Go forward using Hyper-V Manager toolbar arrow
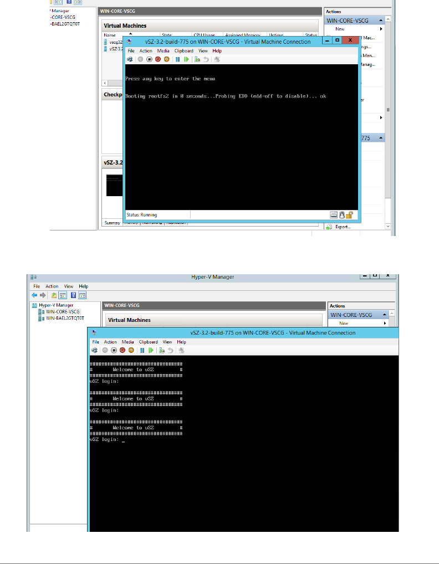 (43, 295)
